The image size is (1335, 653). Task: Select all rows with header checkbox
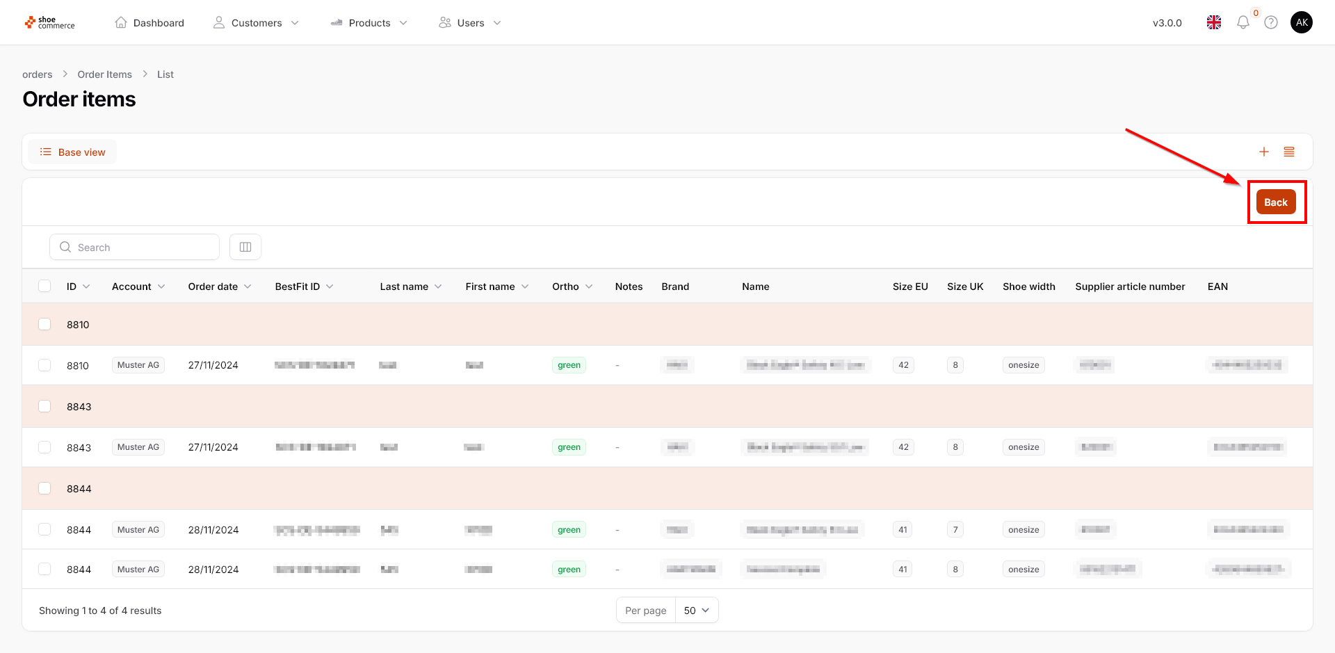tap(44, 286)
